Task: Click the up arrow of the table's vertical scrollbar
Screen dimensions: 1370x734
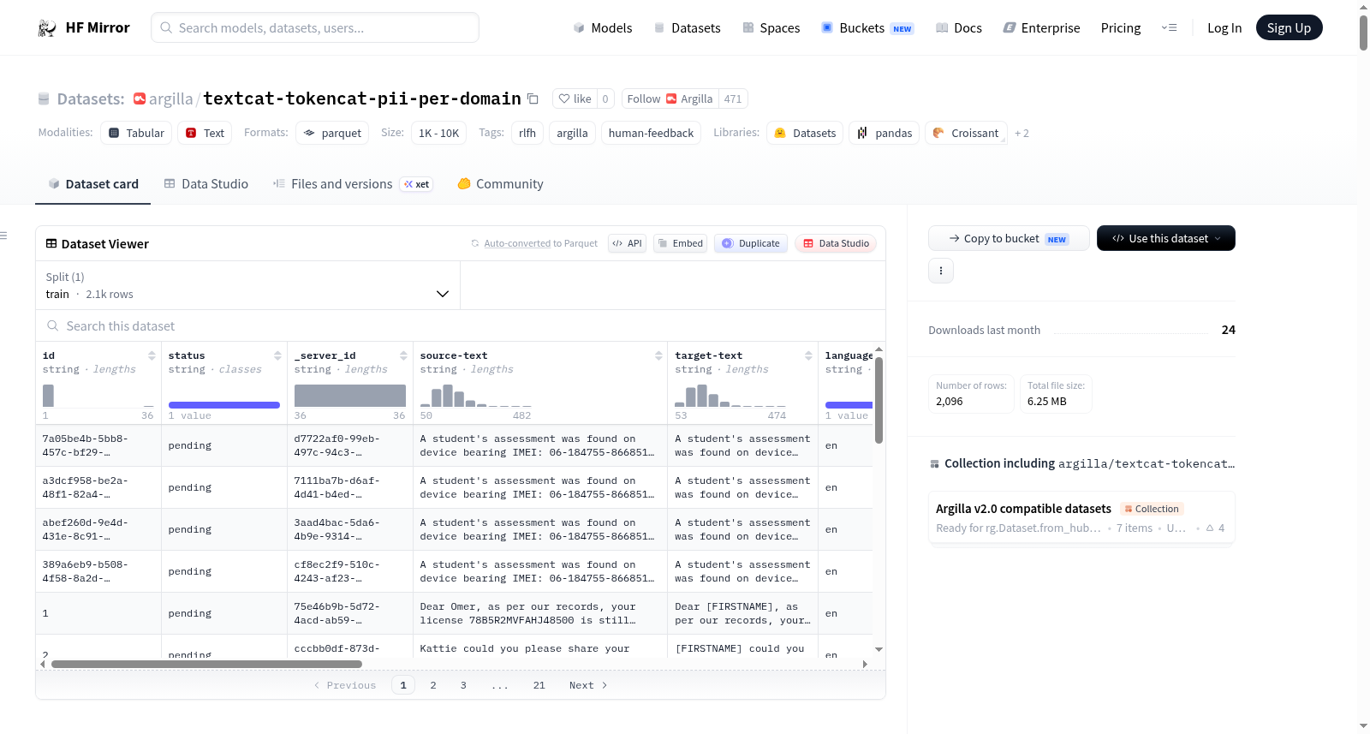Action: [879, 349]
